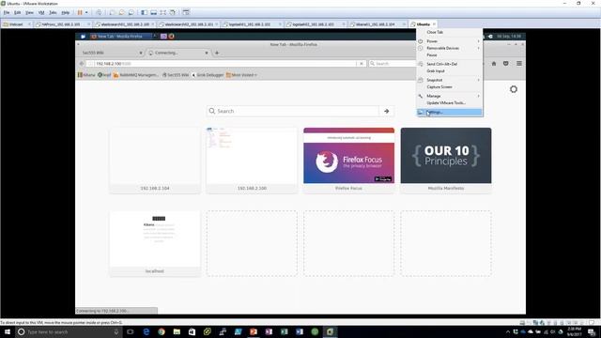Click the console view toolbar icon at right of toolbar

click(186, 12)
